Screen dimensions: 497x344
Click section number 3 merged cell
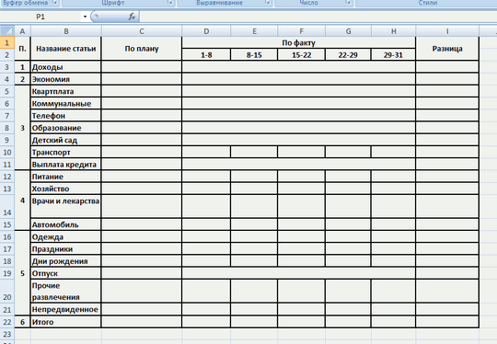22,128
